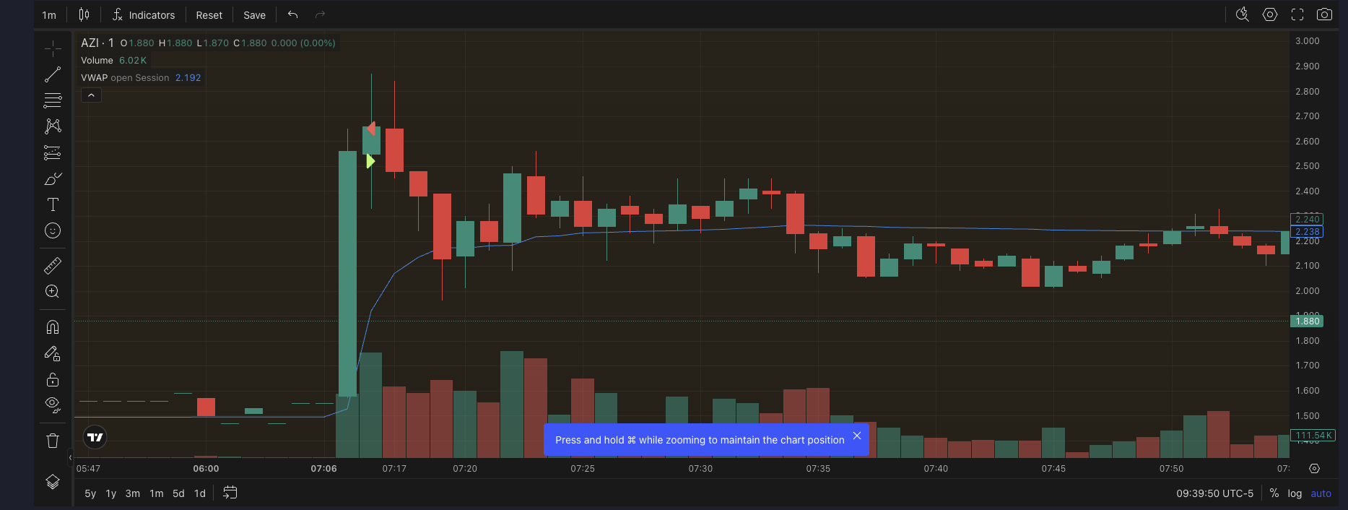
Task: Toggle magnet mode for drawings
Action: tap(53, 327)
